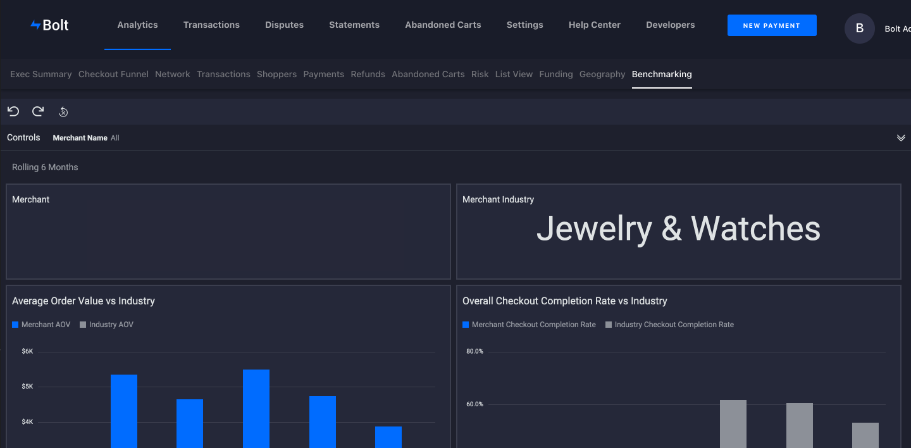Viewport: 911px width, 448px height.
Task: Reset dashboard with the reset icon
Action: coord(63,112)
